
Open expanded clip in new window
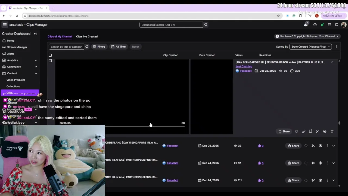pyautogui.click(x=310, y=131)
